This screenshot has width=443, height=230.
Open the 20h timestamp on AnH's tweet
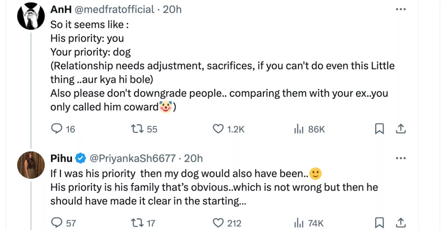172,10
